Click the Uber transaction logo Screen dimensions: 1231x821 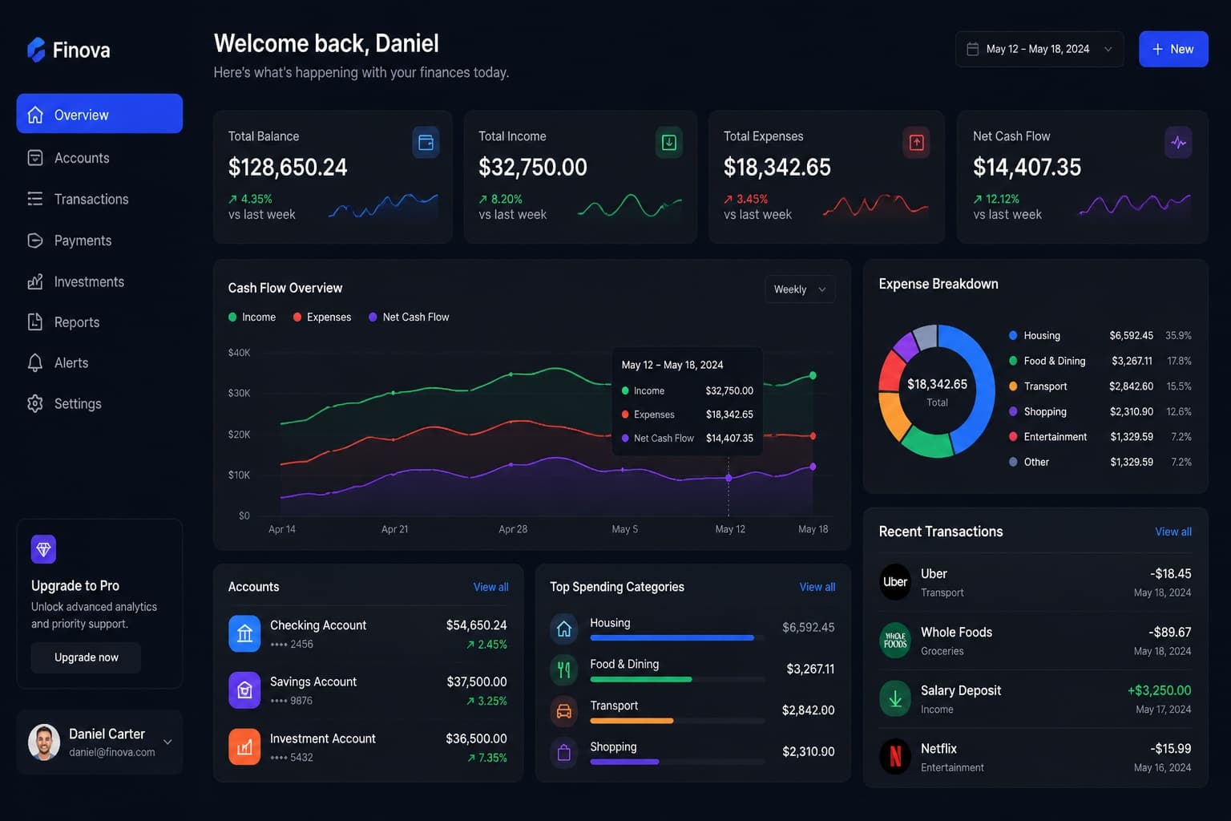point(895,582)
